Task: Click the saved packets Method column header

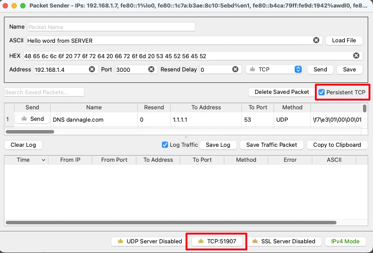Action: [293, 107]
